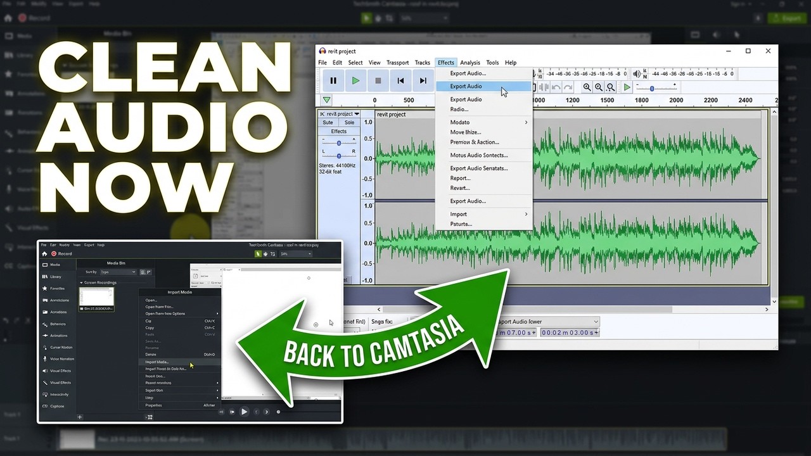811x456 pixels.
Task: Open Behaviors in the Camtasia sidebar
Action: (x=57, y=324)
